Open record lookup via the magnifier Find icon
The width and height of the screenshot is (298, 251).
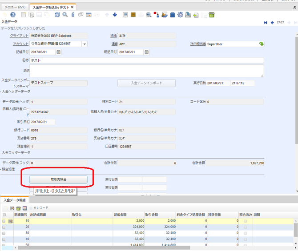65,15
